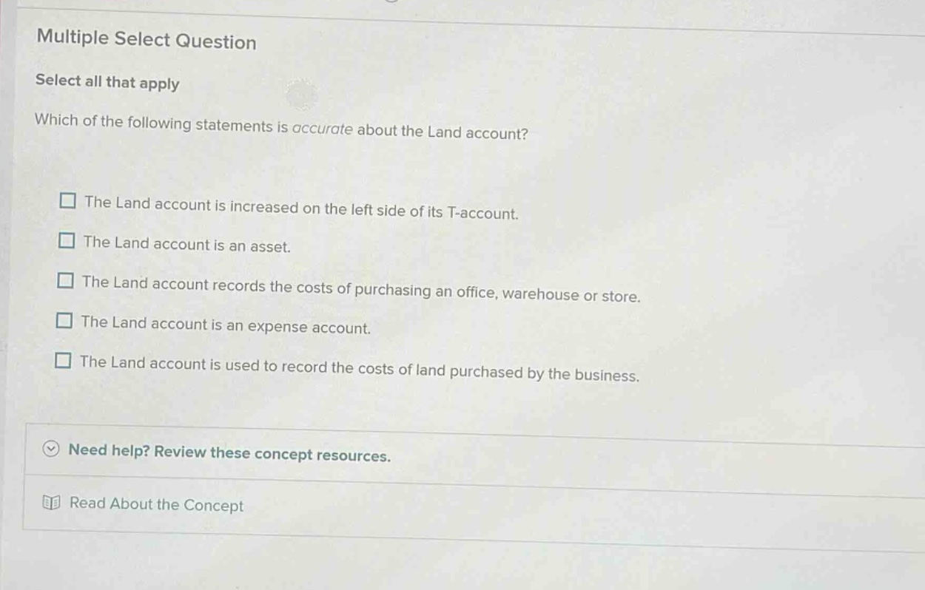Image resolution: width=925 pixels, height=590 pixels.
Task: Click the Read About the Concept row
Action: click(155, 505)
